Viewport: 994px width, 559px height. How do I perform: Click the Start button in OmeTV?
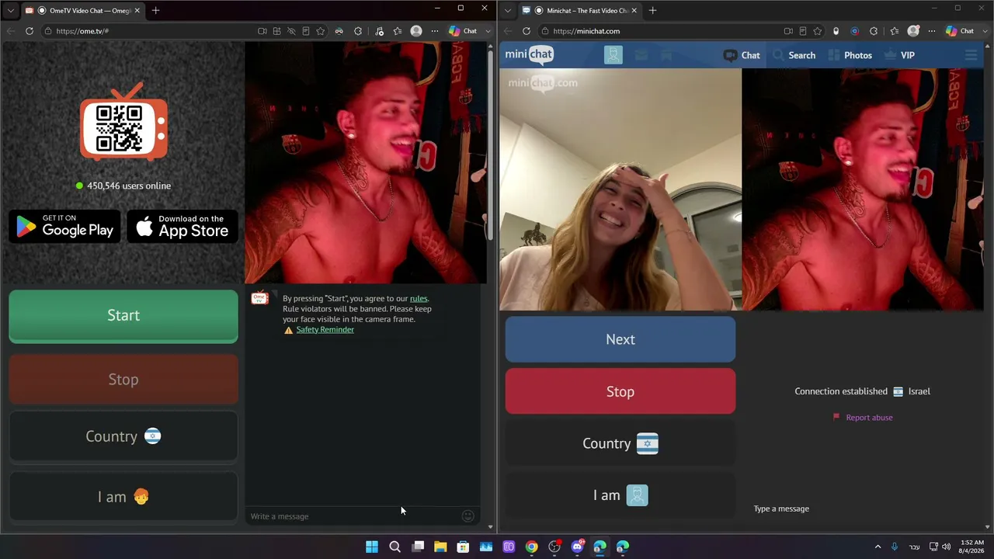click(123, 315)
